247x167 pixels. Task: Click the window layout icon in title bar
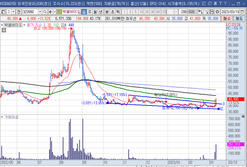point(204,4)
